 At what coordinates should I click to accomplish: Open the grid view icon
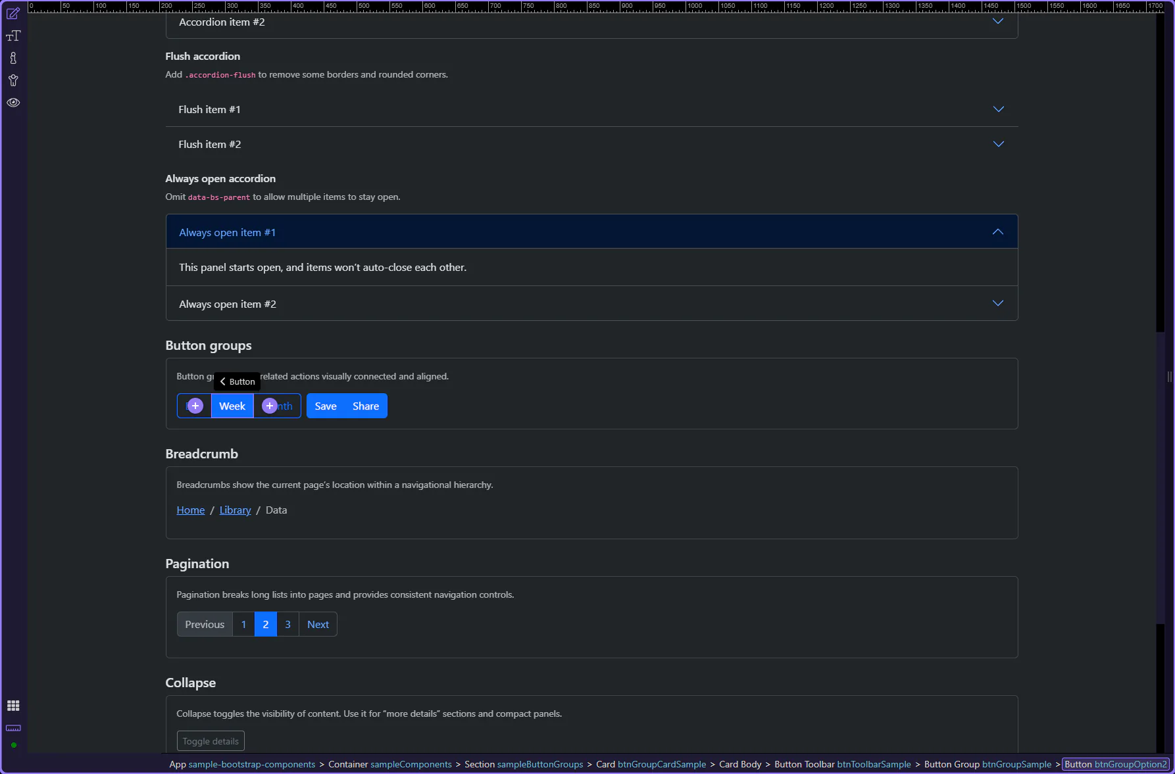pyautogui.click(x=13, y=706)
